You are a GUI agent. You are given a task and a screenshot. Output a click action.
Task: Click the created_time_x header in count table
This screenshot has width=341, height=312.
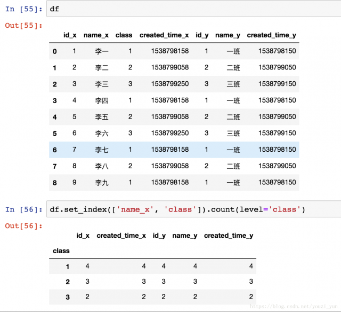point(121,236)
